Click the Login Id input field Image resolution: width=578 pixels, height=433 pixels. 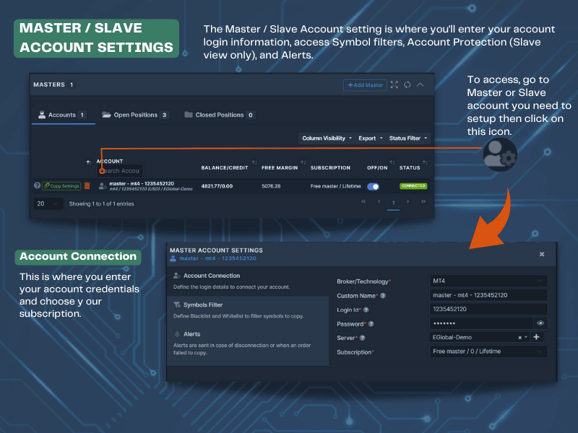pos(488,309)
